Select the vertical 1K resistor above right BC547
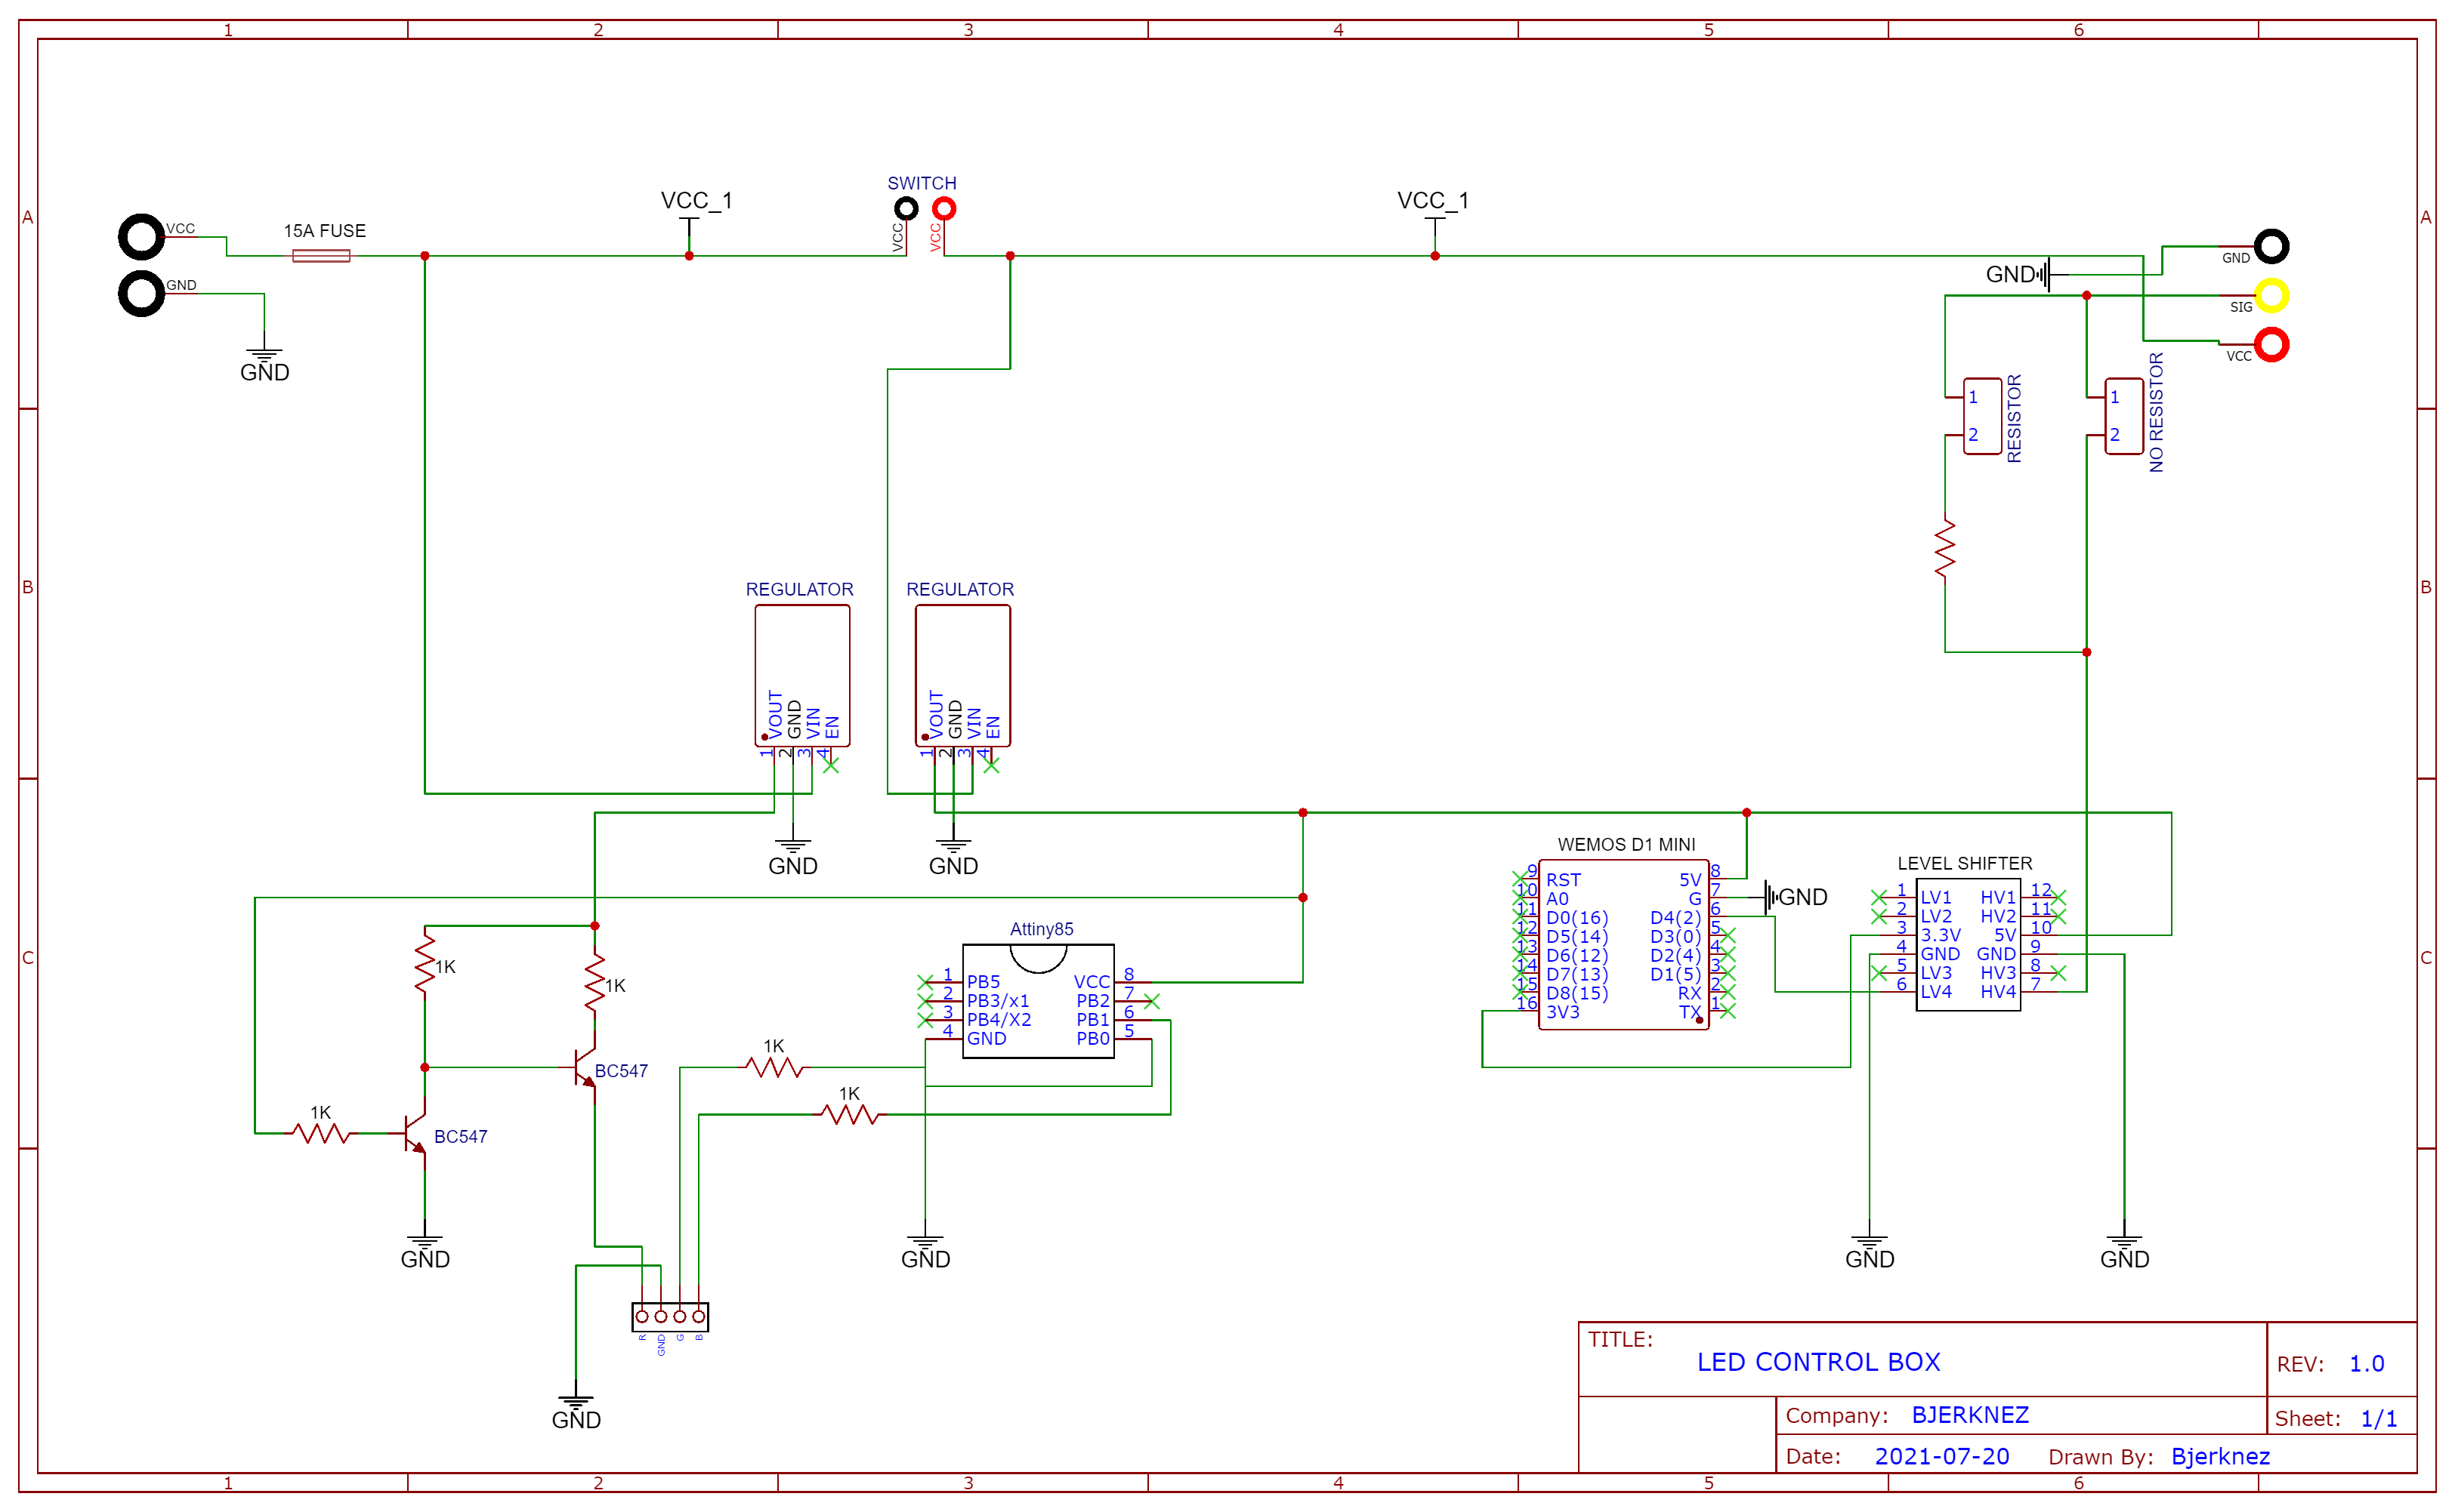The image size is (2455, 1512). click(x=595, y=983)
